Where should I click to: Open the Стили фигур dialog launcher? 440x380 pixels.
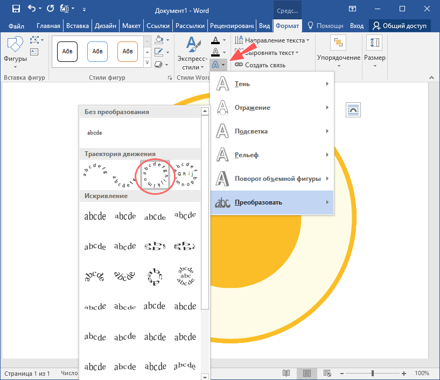170,78
